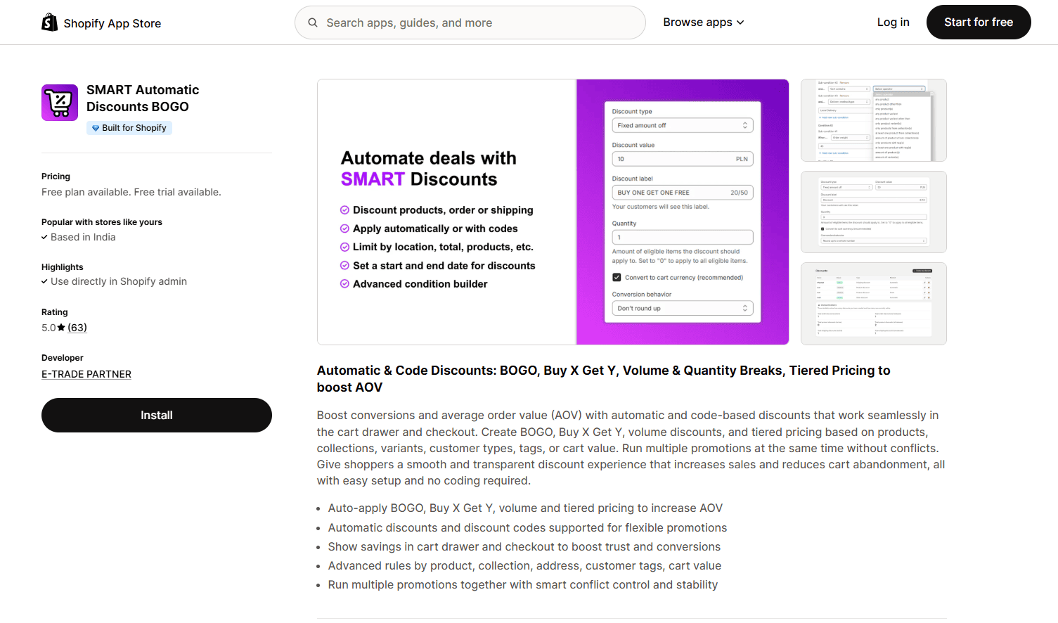Click the rating star icon
This screenshot has width=1058, height=623.
[61, 328]
